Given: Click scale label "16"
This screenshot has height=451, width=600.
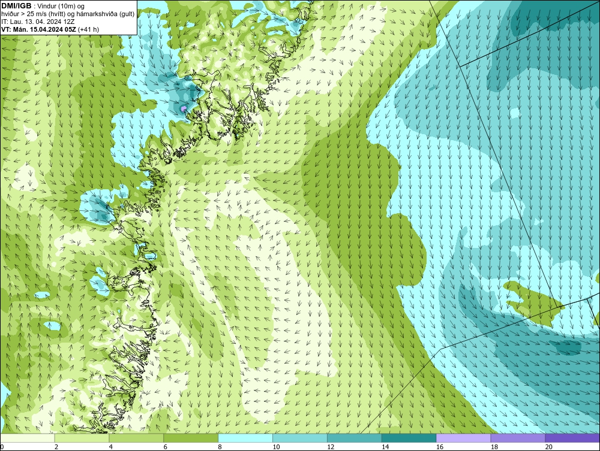Looking at the screenshot, I should [440, 447].
